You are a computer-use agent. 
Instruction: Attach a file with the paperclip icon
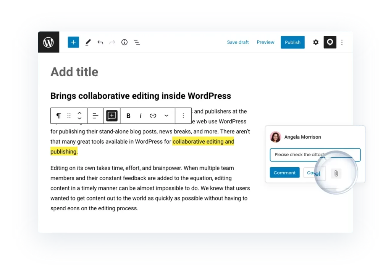(336, 173)
